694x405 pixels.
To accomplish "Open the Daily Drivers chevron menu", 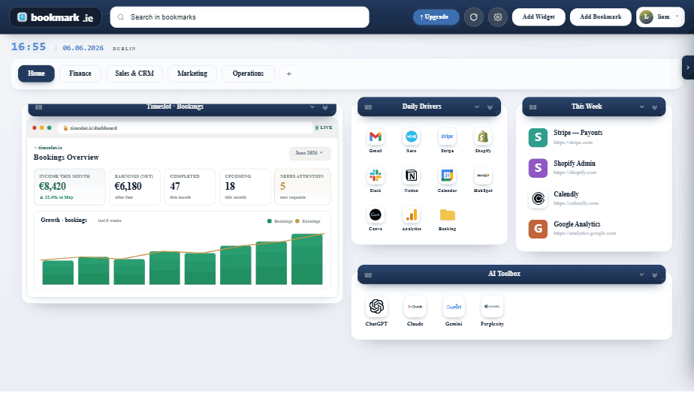I will [477, 107].
